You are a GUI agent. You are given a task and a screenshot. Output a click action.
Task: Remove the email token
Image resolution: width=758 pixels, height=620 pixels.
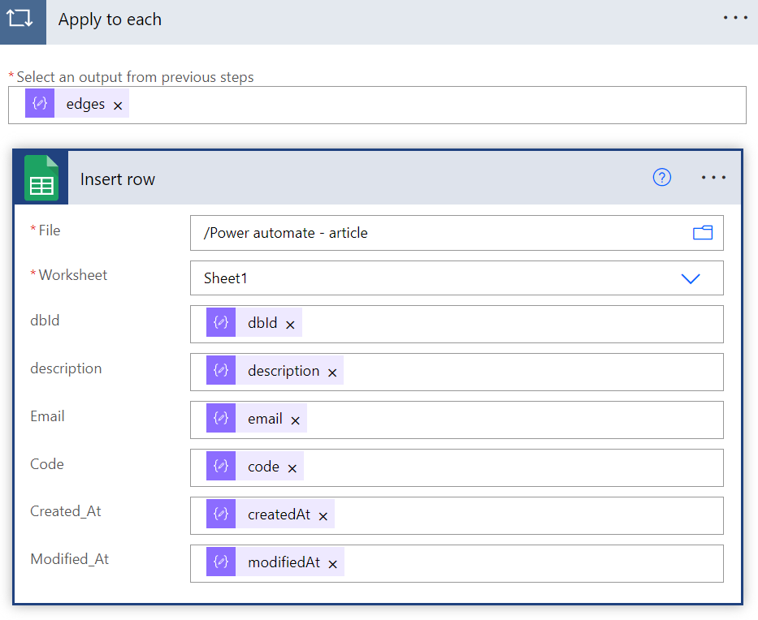pyautogui.click(x=295, y=420)
